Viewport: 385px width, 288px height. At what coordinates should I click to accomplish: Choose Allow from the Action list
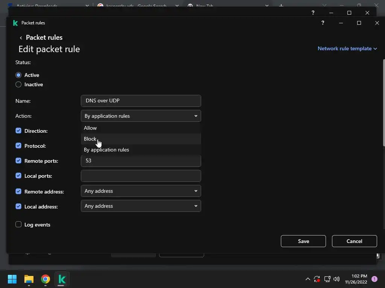141,128
